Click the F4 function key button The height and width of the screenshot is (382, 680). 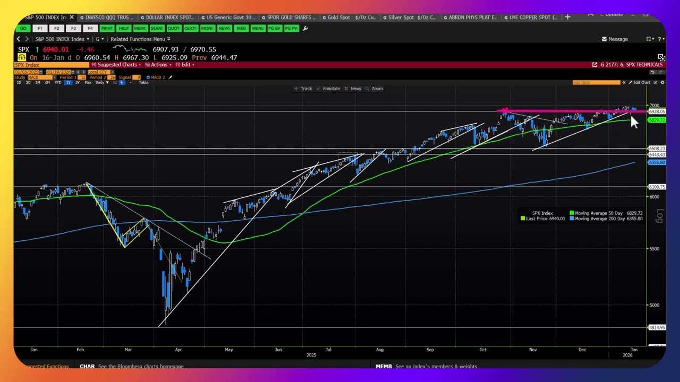click(90, 28)
